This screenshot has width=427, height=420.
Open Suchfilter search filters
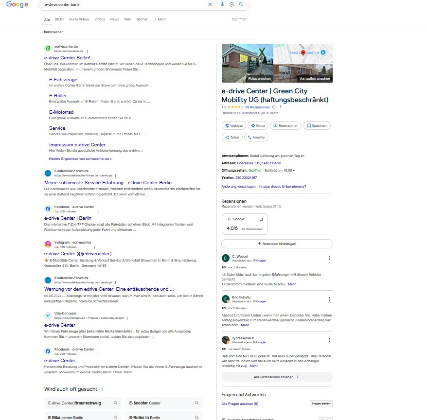pos(239,19)
